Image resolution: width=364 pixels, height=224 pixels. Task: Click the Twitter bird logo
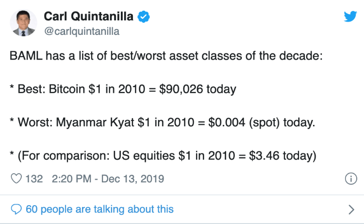[350, 16]
